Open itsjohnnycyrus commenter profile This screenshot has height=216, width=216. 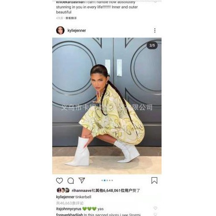(69, 209)
